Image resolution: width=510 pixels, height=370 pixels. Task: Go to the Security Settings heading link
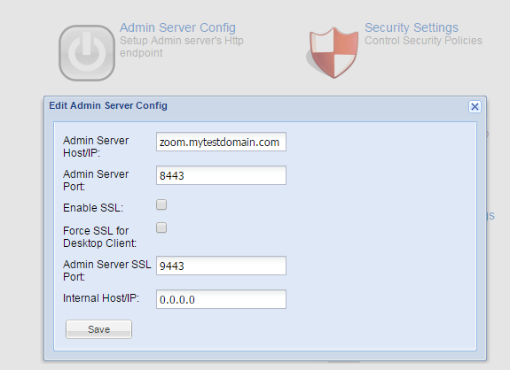tap(412, 27)
